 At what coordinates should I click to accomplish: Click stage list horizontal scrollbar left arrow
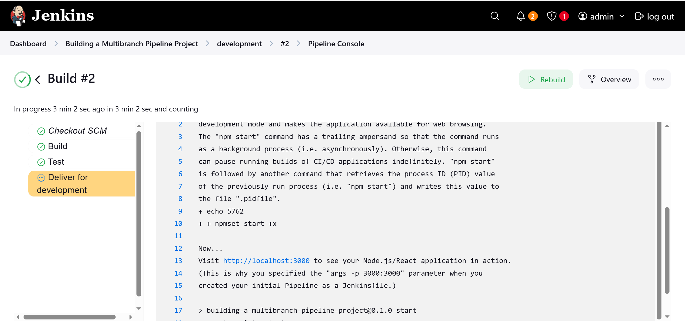tap(18, 317)
